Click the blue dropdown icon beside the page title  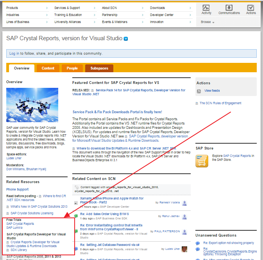click(x=125, y=39)
